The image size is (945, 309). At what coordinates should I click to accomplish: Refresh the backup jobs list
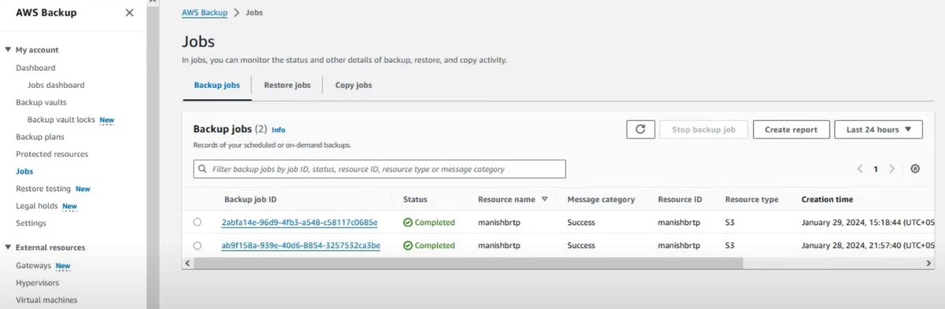click(640, 130)
